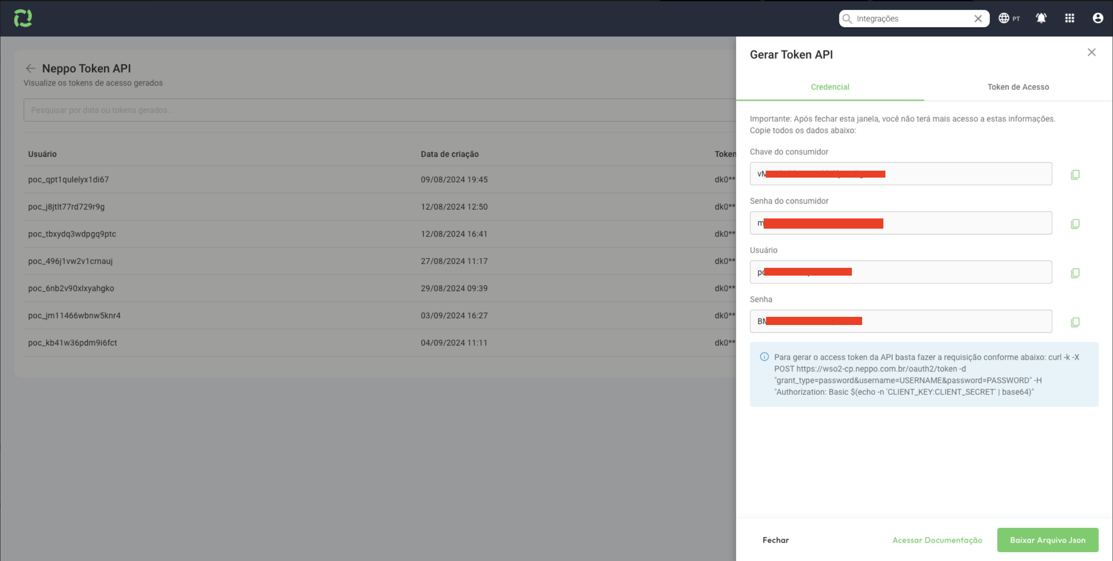The height and width of the screenshot is (561, 1113).
Task: Open the user account menu
Action: (x=1098, y=18)
